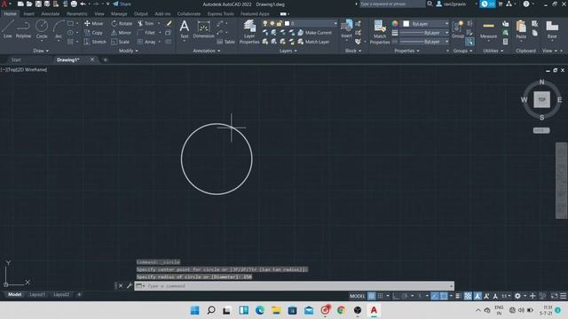Viewport: 568px width, 319px height.
Task: Select the Circle tool in Draw panel
Action: (x=42, y=29)
